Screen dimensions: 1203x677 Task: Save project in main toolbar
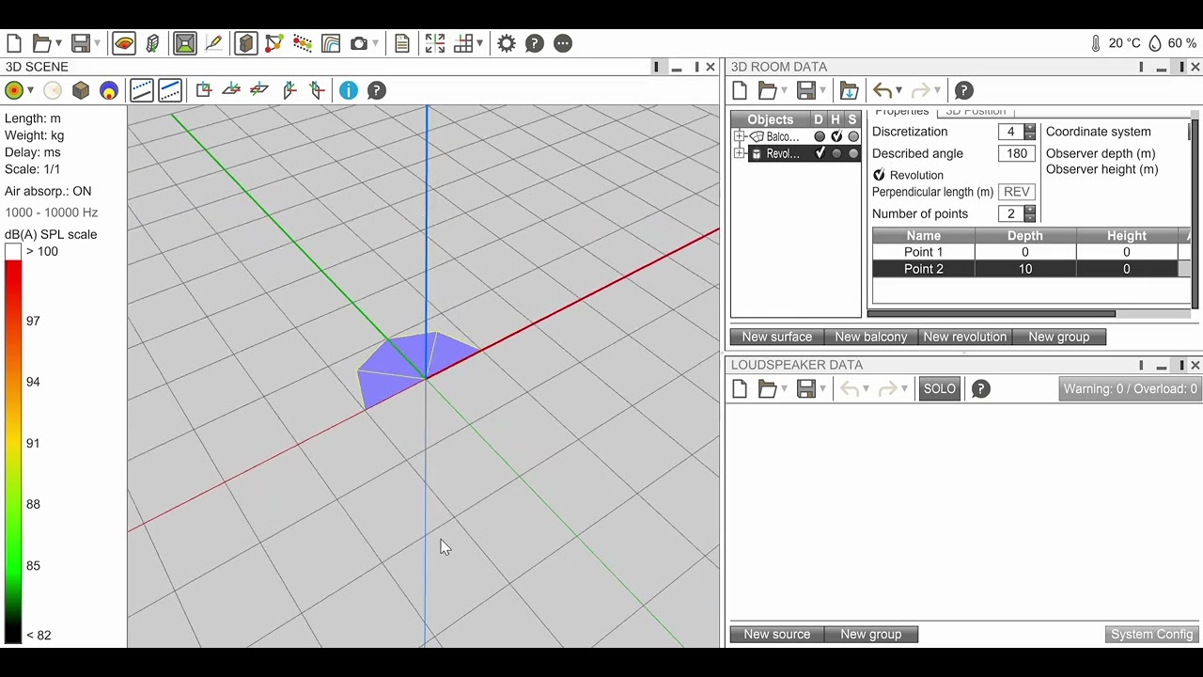pyautogui.click(x=80, y=43)
